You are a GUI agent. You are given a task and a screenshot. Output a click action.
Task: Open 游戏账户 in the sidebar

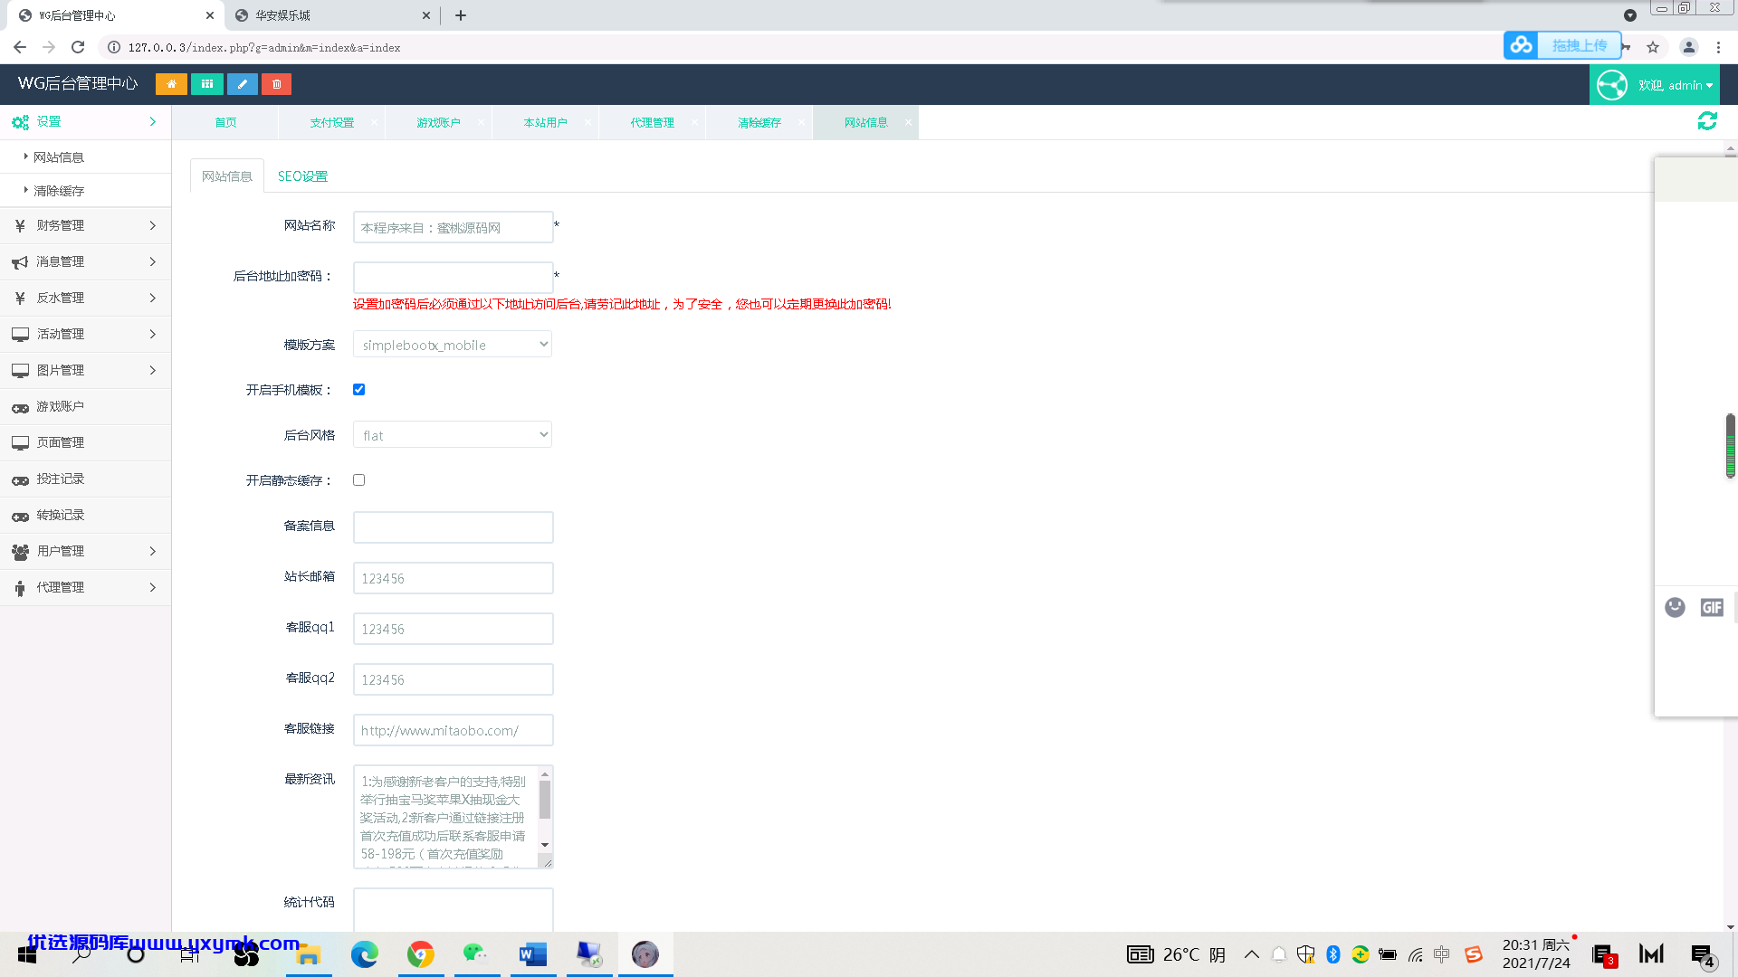[86, 406]
